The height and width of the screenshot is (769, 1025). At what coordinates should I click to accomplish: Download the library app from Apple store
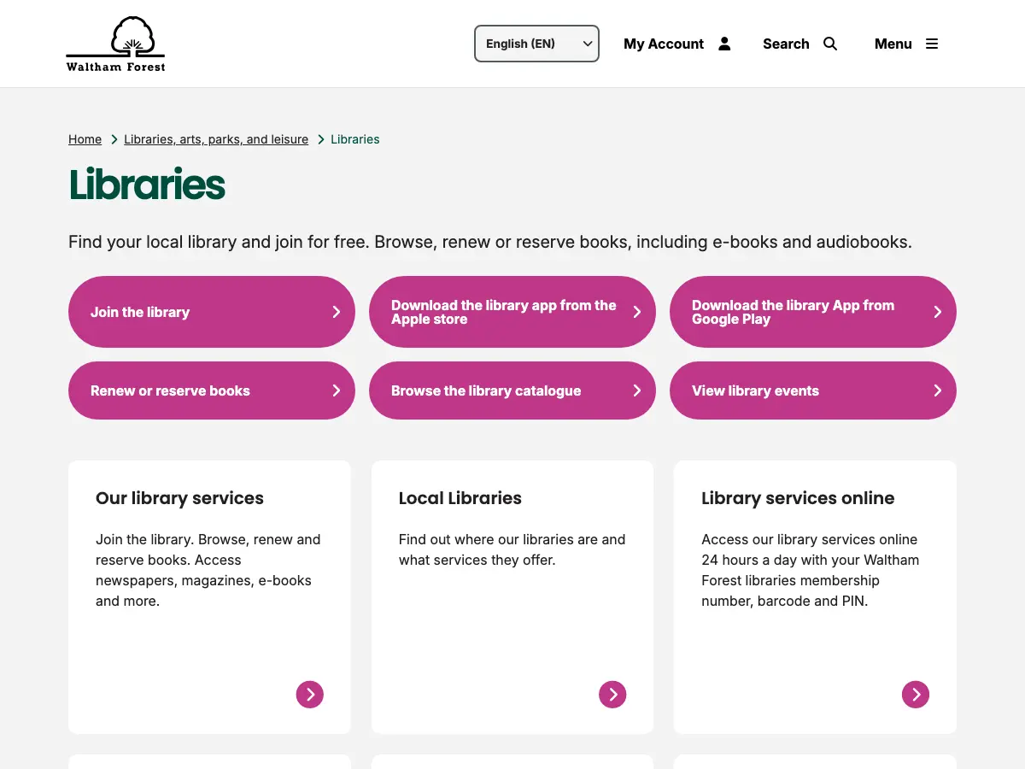click(x=512, y=312)
